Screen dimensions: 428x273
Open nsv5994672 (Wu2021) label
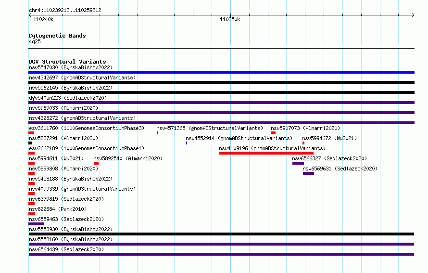[x=329, y=138]
